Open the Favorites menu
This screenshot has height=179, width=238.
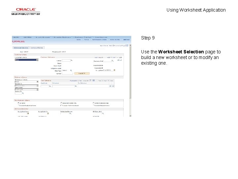[x=16, y=37]
